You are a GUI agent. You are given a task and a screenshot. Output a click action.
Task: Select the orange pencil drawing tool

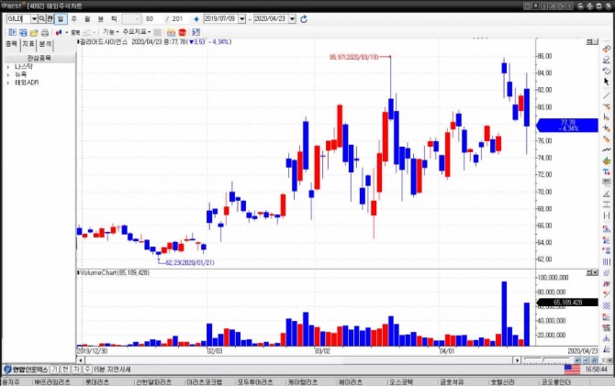607,139
